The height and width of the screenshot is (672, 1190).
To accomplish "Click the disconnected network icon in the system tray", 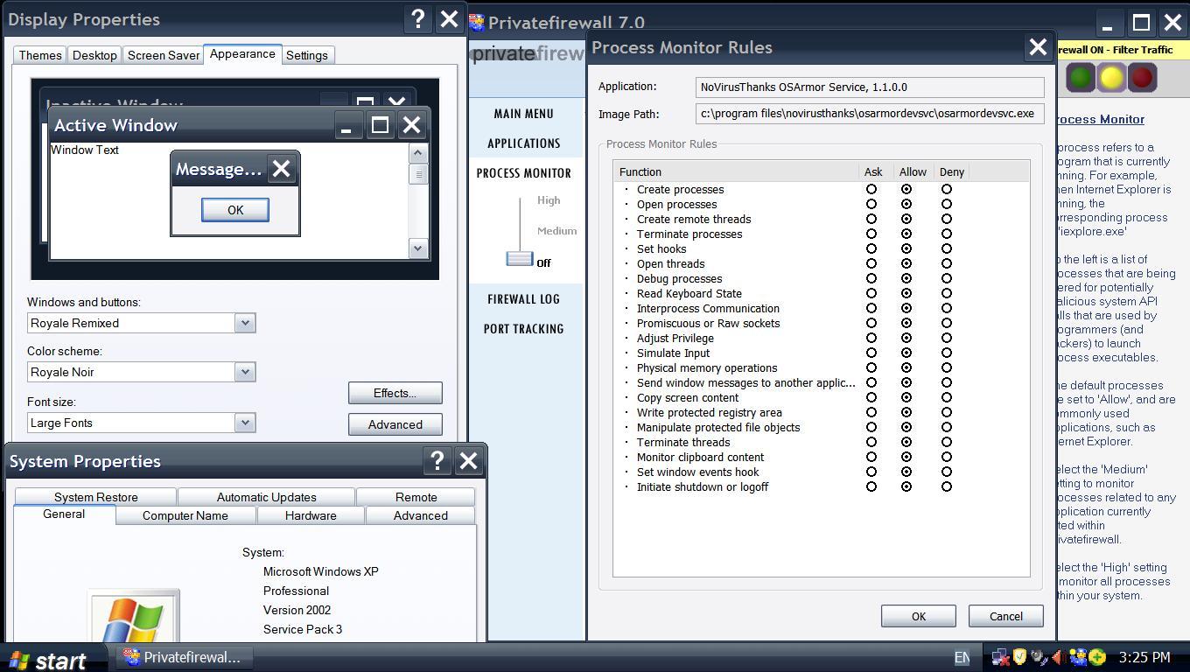I will (x=1000, y=657).
